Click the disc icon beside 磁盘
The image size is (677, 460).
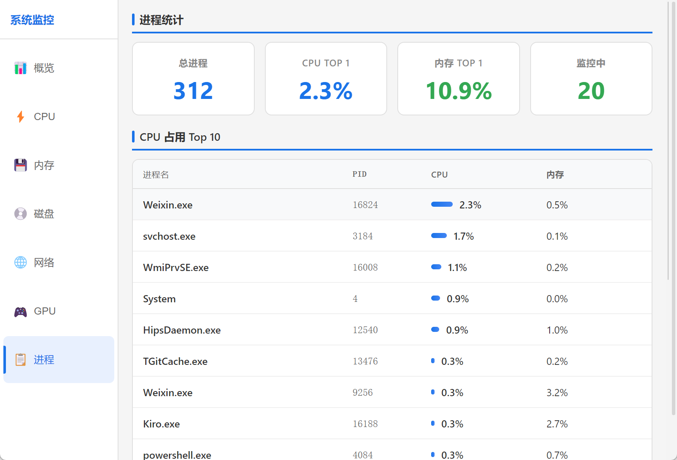click(20, 214)
